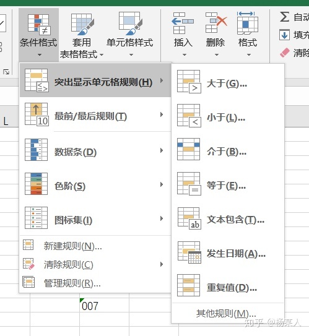
Task: Expand the 格式 dropdown arrow
Action: click(249, 55)
